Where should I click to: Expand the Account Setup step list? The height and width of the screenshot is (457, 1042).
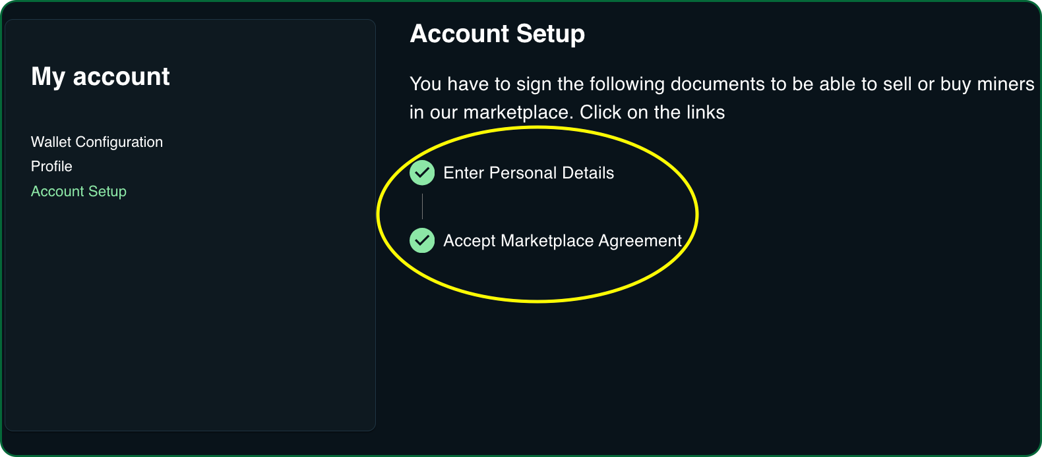point(78,191)
